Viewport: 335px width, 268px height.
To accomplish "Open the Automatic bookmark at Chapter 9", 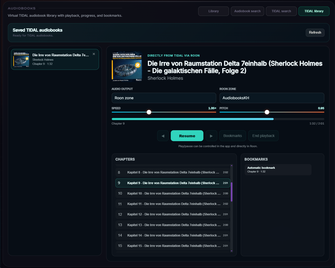I will tap(278, 170).
